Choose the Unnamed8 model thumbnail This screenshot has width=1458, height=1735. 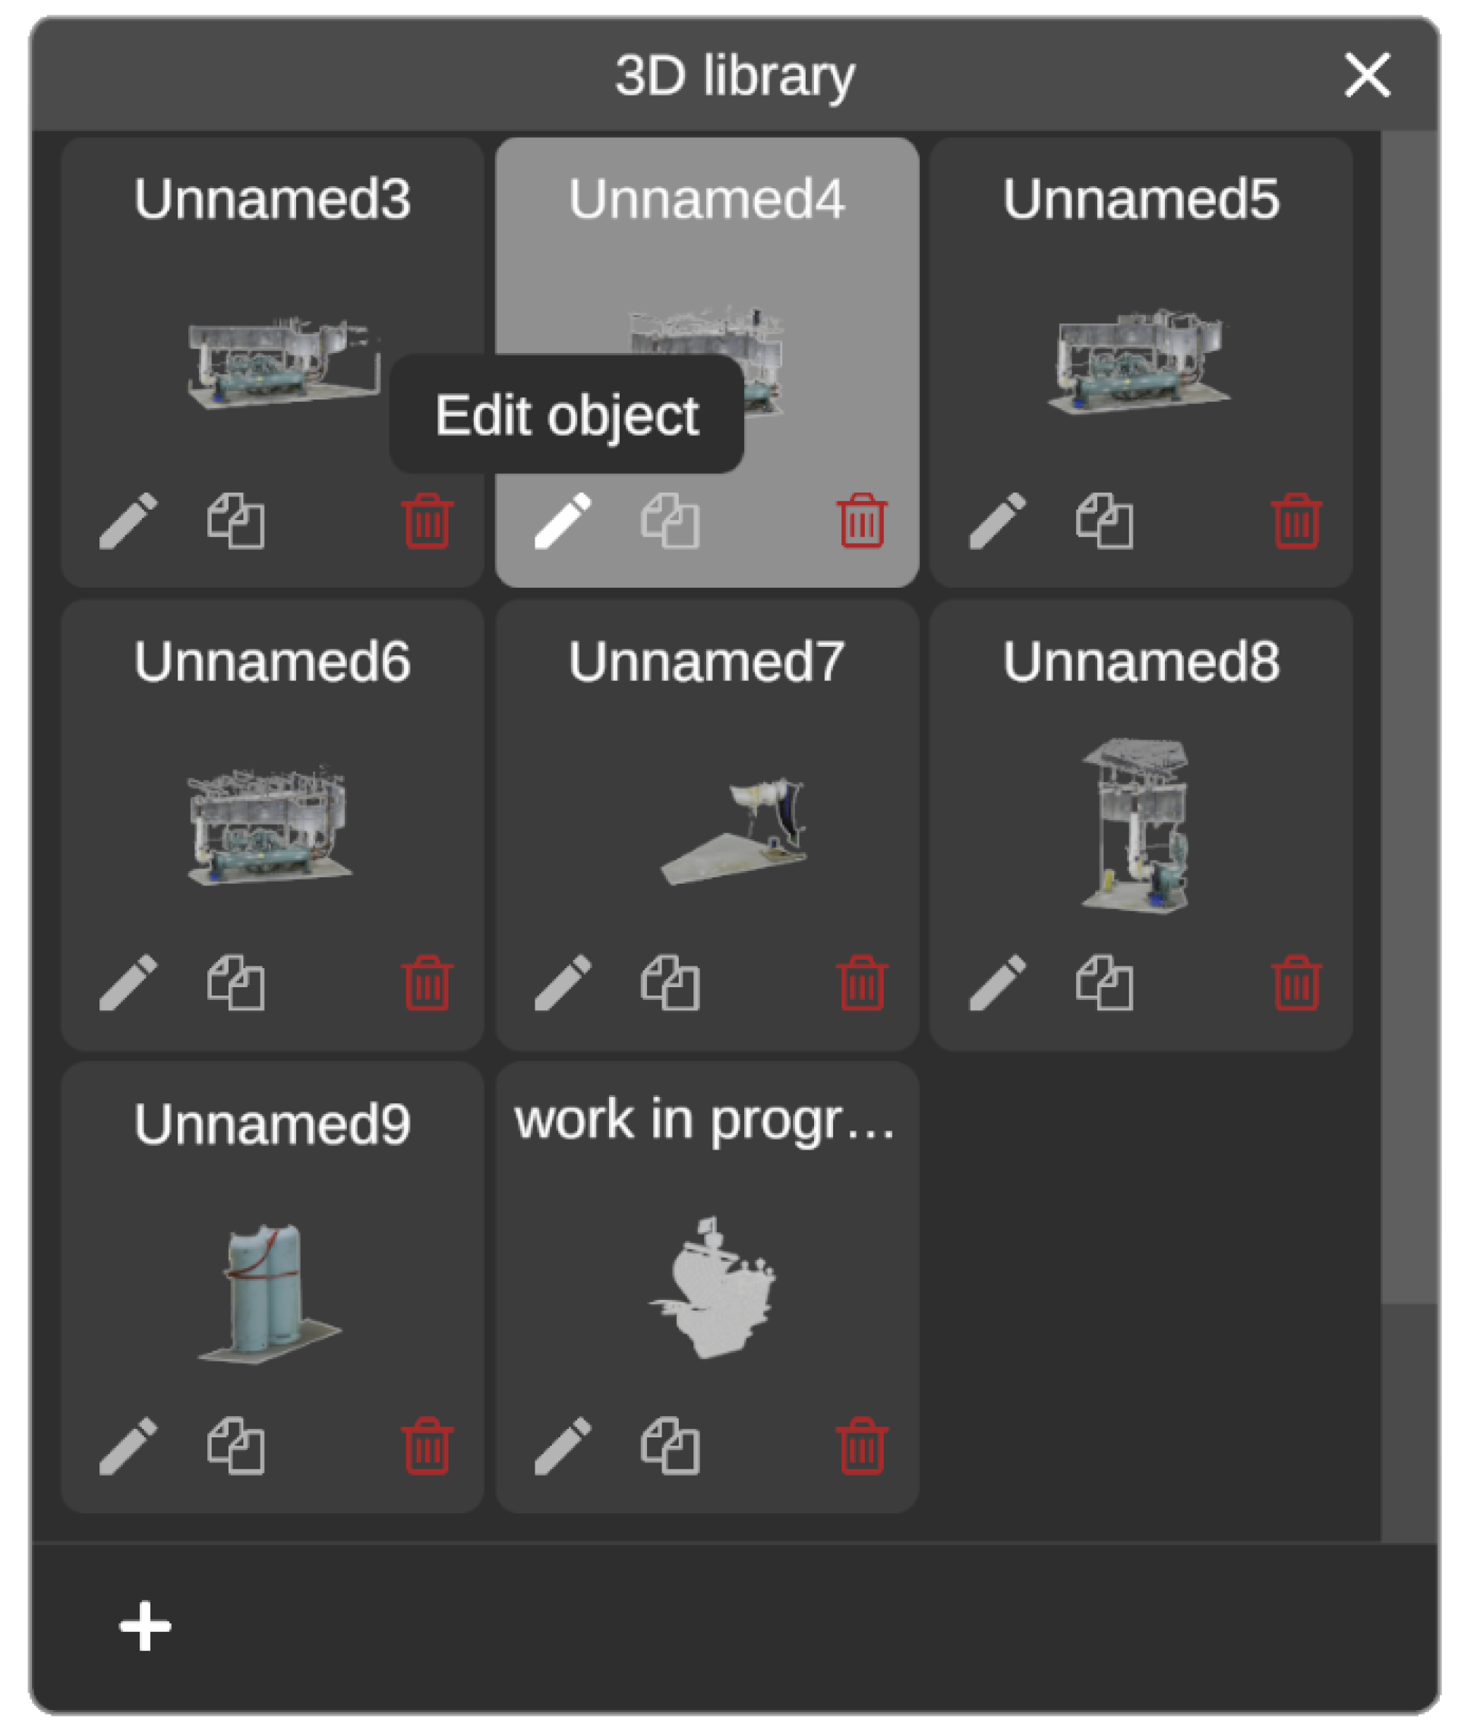1139,825
